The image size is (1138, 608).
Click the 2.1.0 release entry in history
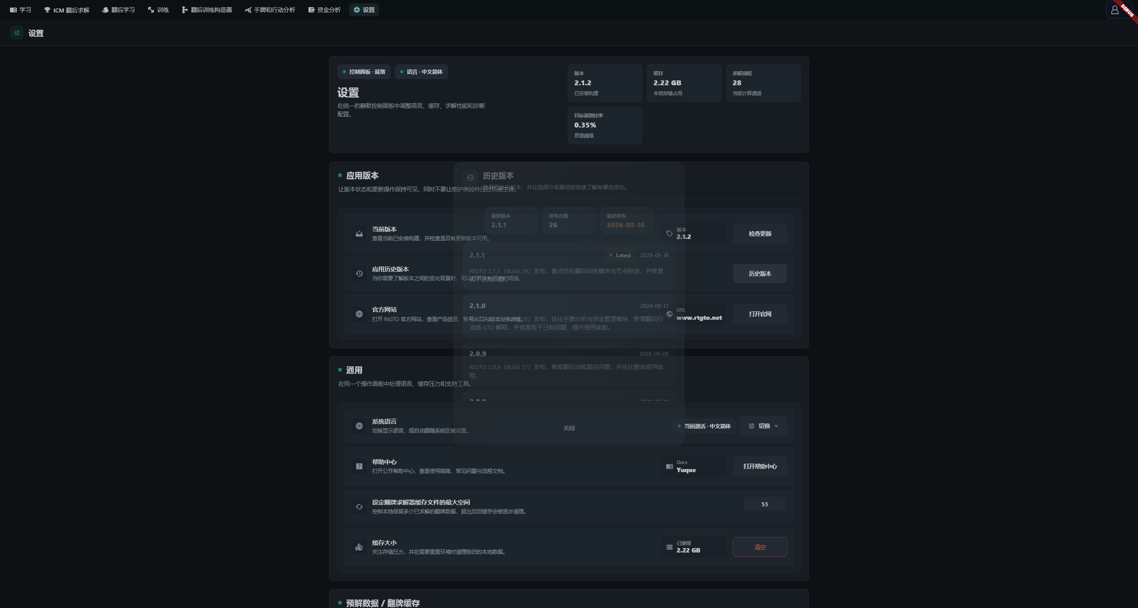click(569, 316)
